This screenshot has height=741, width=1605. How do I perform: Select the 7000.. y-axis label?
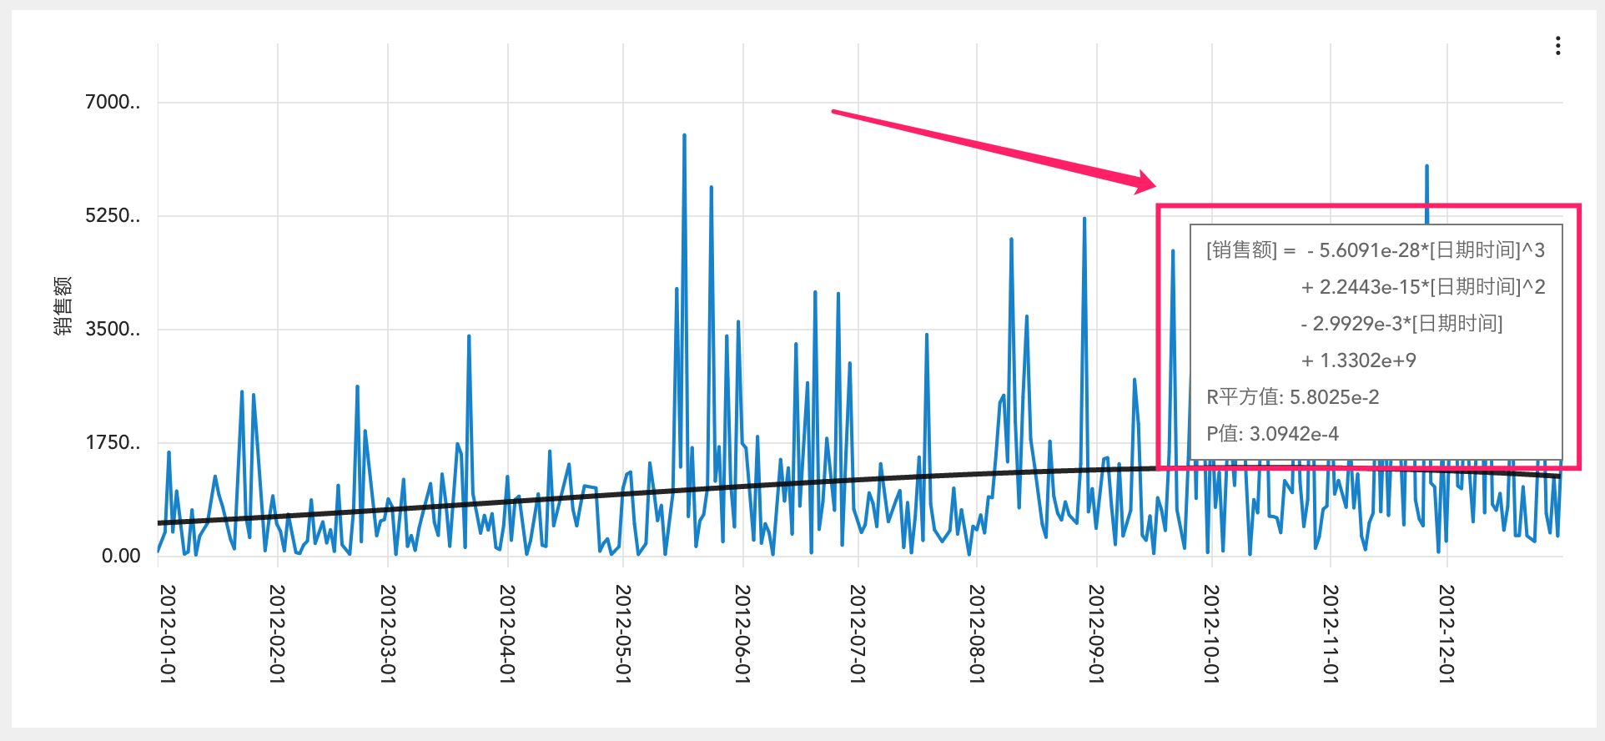113,103
